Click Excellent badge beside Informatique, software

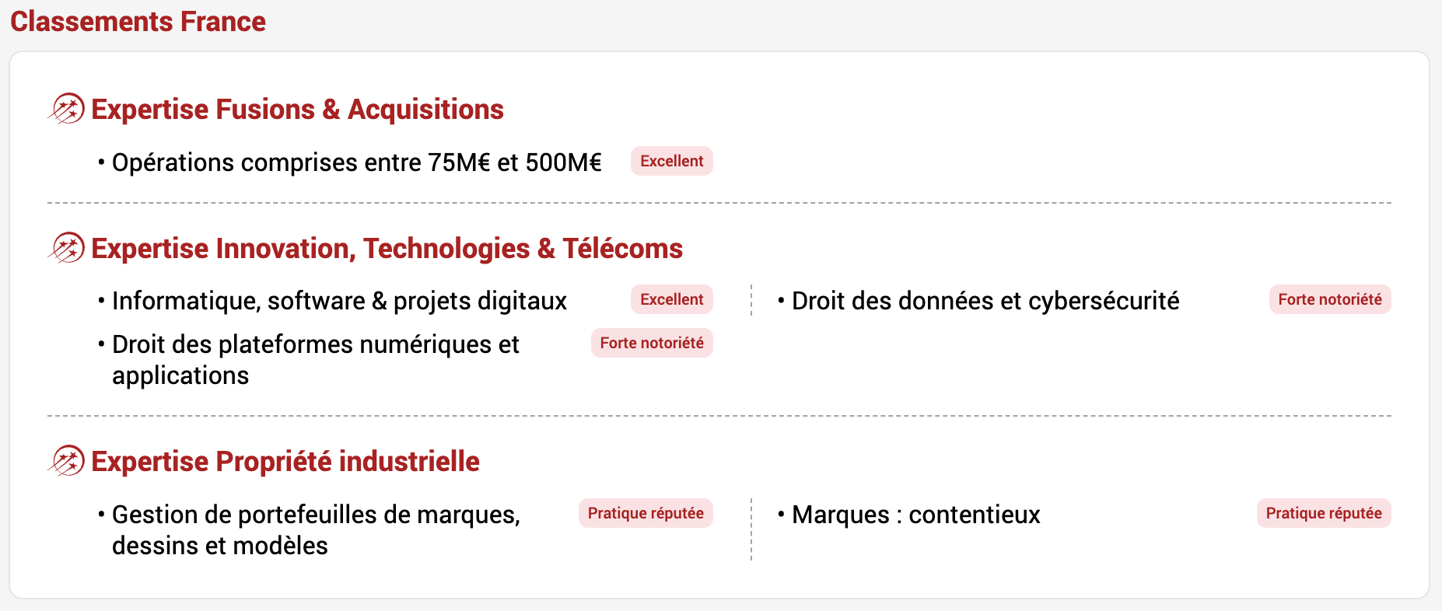[x=672, y=299]
